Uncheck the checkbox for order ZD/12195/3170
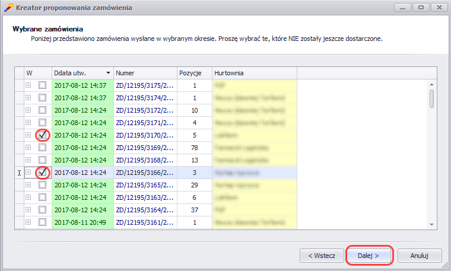This screenshot has width=451, height=271. pos(42,135)
